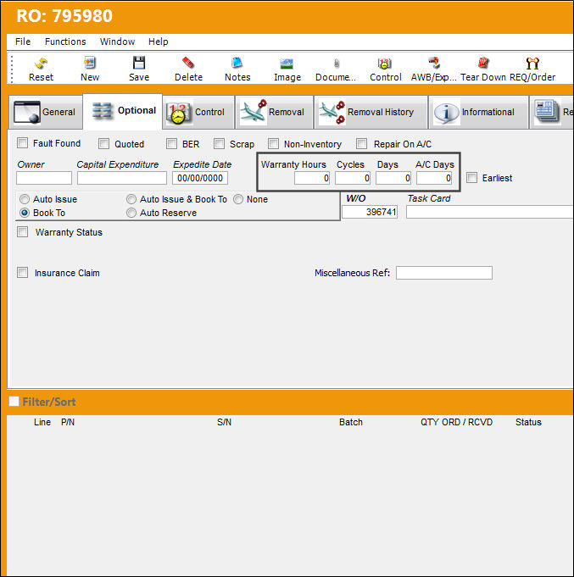
Task: Check the Fault Found checkbox
Action: point(23,143)
